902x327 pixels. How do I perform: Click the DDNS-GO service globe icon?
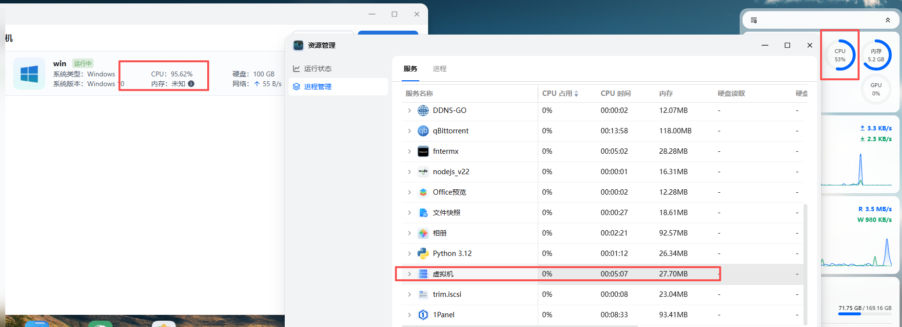coord(423,110)
